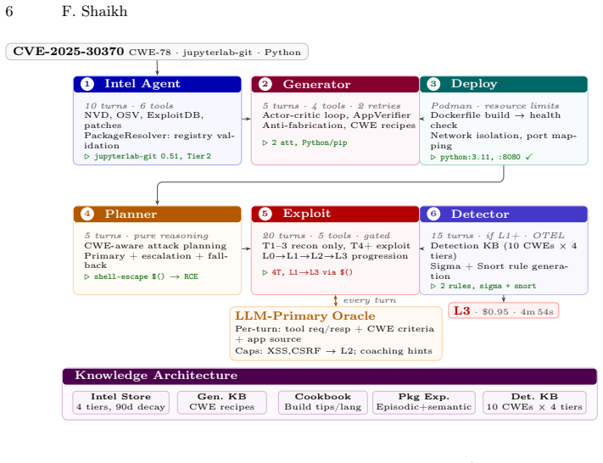The width and height of the screenshot is (603, 463).
Task: Click 'Anti-fabrication, CWE recipes' line
Action: coord(338,126)
